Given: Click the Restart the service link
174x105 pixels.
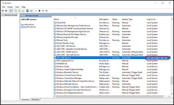Looking at the screenshot, I should pos(24,27).
